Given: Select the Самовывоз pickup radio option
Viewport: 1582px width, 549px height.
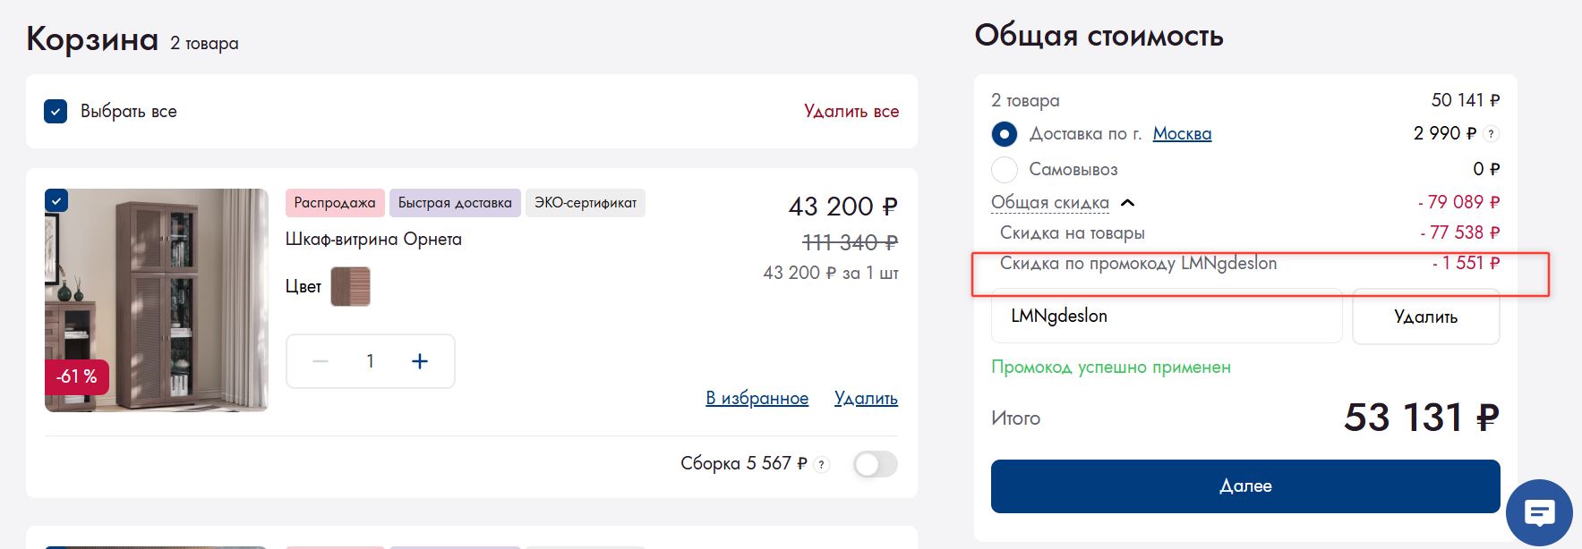Looking at the screenshot, I should click(1005, 169).
